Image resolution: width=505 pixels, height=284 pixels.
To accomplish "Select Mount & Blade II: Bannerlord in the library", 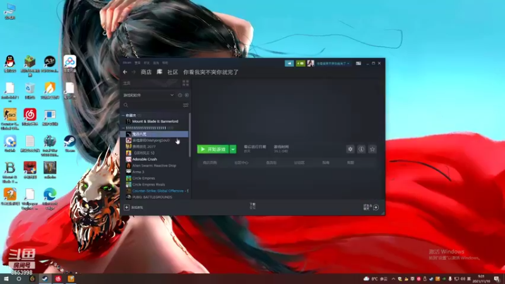I will 155,121.
